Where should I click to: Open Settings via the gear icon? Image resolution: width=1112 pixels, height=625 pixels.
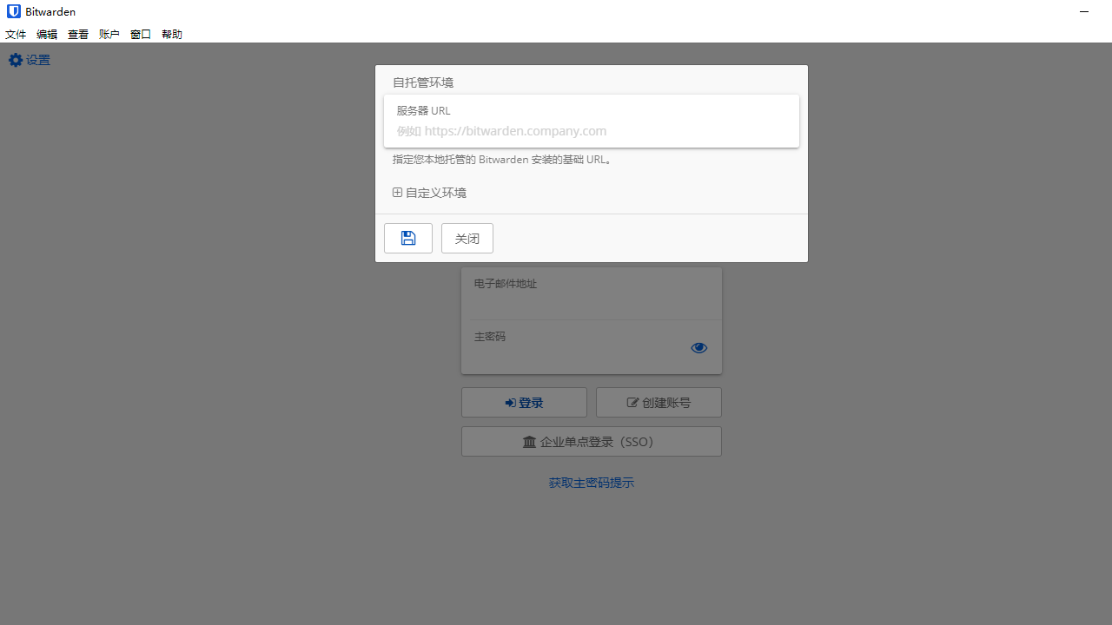pos(16,60)
